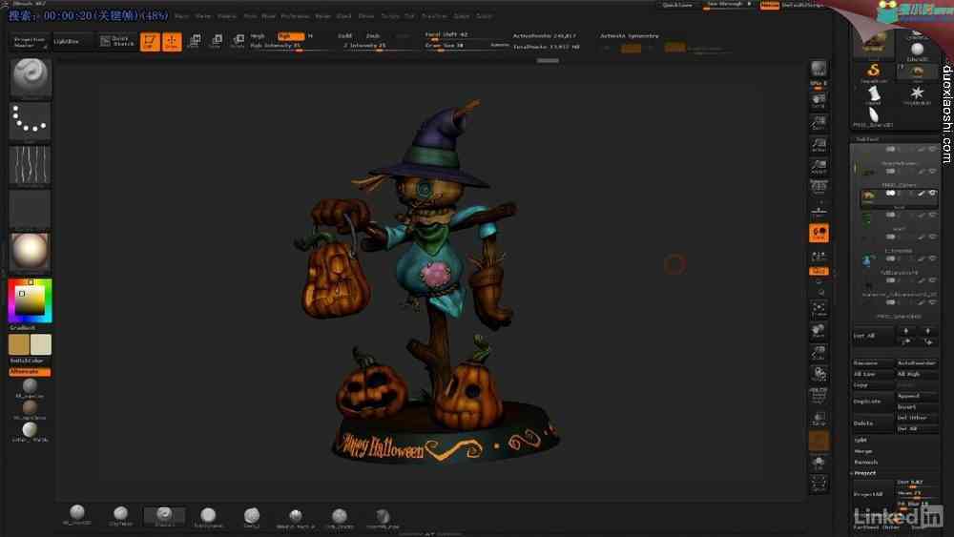Open the alpha thumbnail with vertical lines

pyautogui.click(x=31, y=165)
